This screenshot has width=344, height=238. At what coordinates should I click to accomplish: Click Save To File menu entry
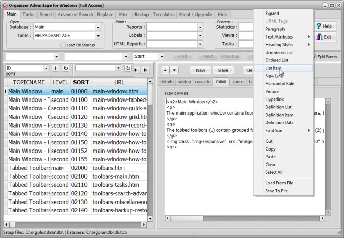click(284, 191)
